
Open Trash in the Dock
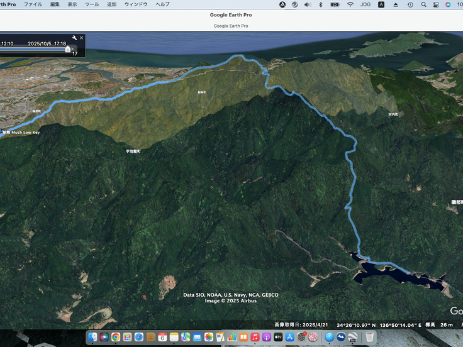[x=370, y=338]
